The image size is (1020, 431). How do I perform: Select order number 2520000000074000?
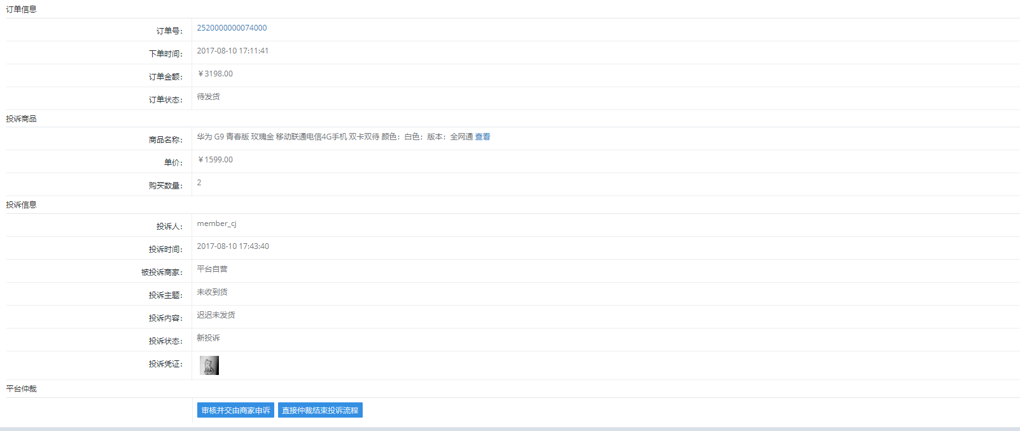click(232, 28)
